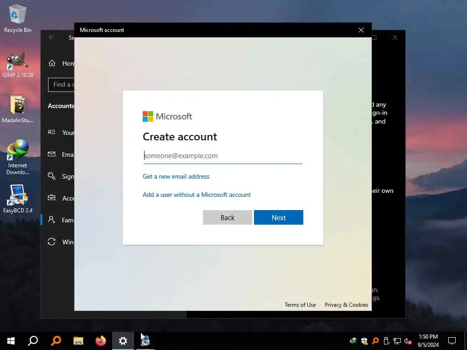The height and width of the screenshot is (350, 467).
Task: Launch Internet Download Manager desktop shortcut
Action: [18, 157]
